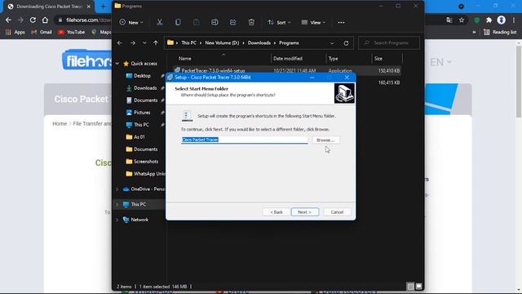Viewport: 522px width, 294px height.
Task: Expand address bar history dropdown
Action: (332, 43)
